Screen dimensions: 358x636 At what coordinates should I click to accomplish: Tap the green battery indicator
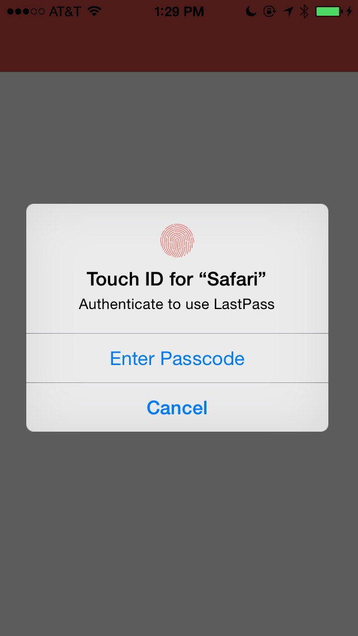click(329, 11)
